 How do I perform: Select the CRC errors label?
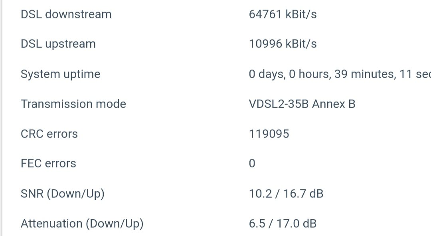point(49,134)
